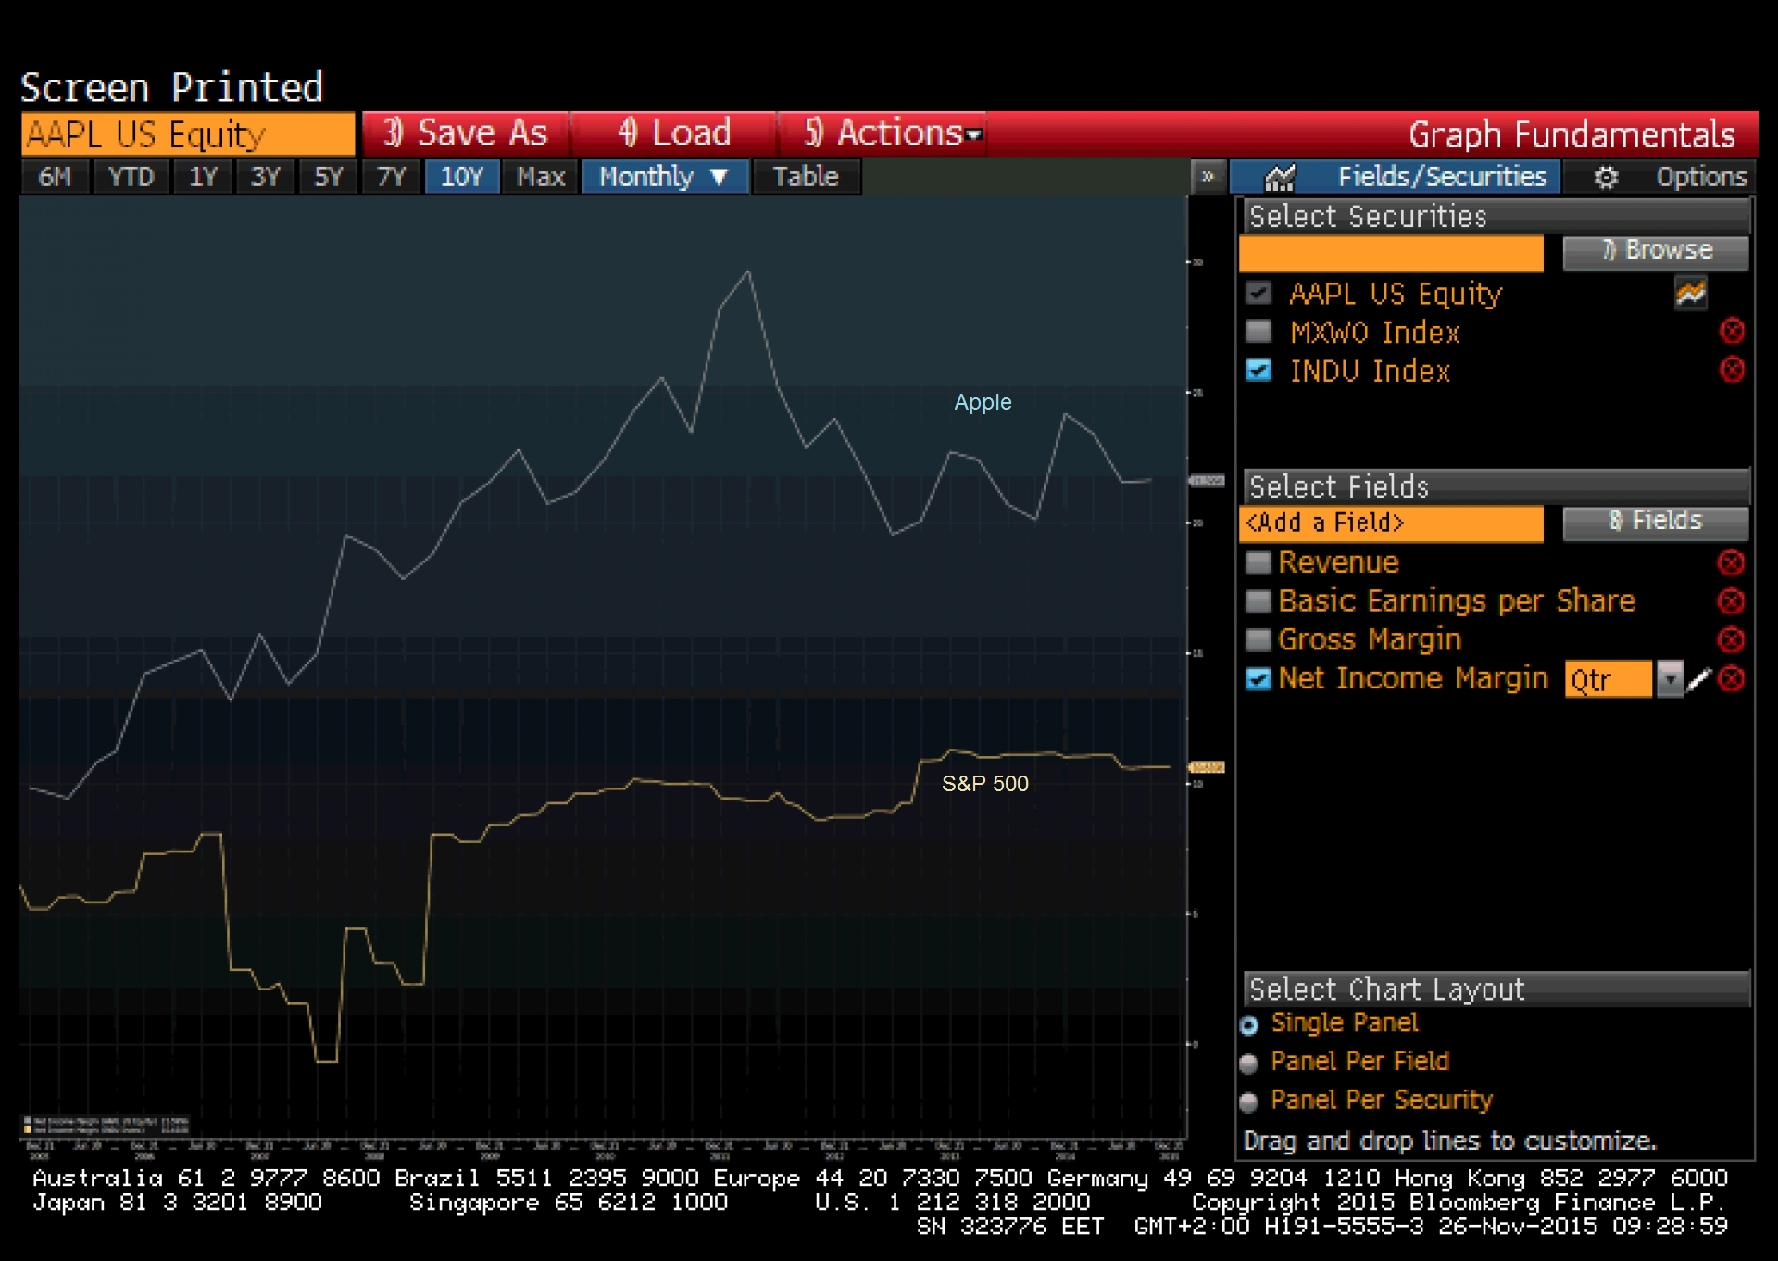The height and width of the screenshot is (1261, 1778).
Task: Collapse side panel with double-arrow icon
Action: [x=1208, y=176]
